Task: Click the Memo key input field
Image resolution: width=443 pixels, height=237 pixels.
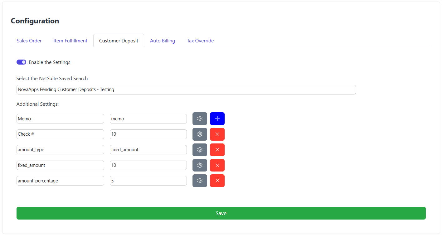Action: click(60, 119)
